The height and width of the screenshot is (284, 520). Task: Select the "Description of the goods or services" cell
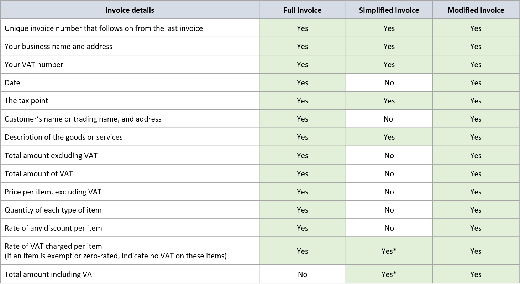point(63,137)
